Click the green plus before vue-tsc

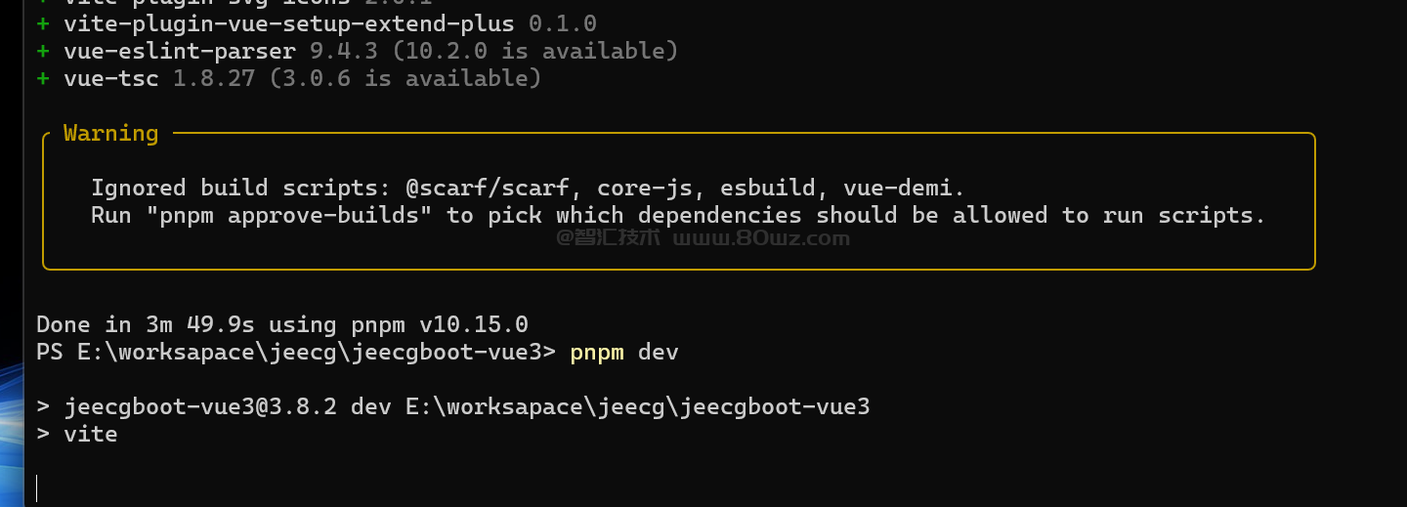pos(43,78)
